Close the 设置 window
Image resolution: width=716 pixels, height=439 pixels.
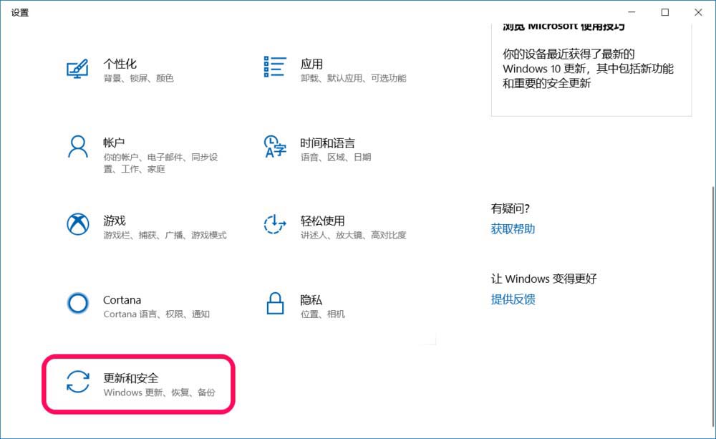(x=698, y=12)
